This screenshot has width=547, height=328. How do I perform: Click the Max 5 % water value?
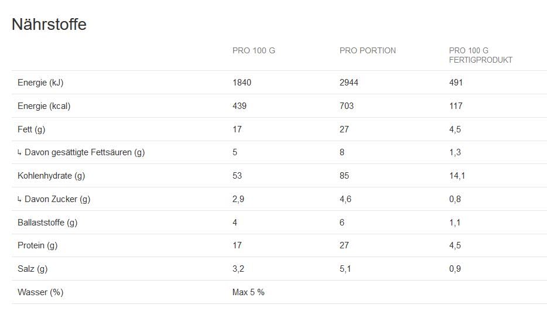click(248, 292)
